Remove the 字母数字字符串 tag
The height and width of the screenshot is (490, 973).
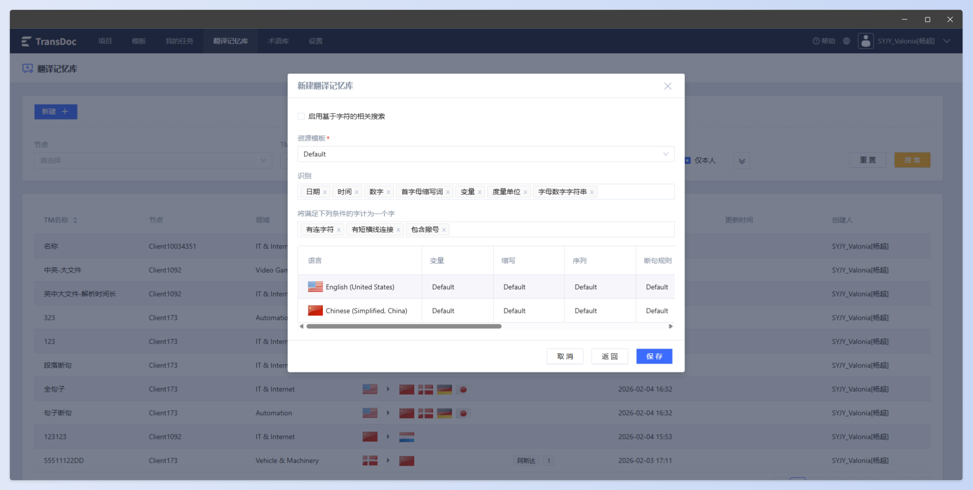[x=592, y=192]
